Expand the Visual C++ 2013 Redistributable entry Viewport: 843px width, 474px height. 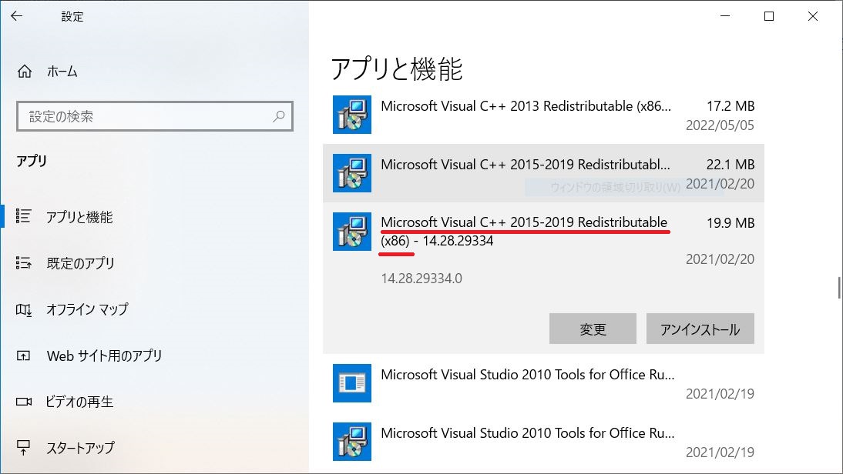click(539, 114)
